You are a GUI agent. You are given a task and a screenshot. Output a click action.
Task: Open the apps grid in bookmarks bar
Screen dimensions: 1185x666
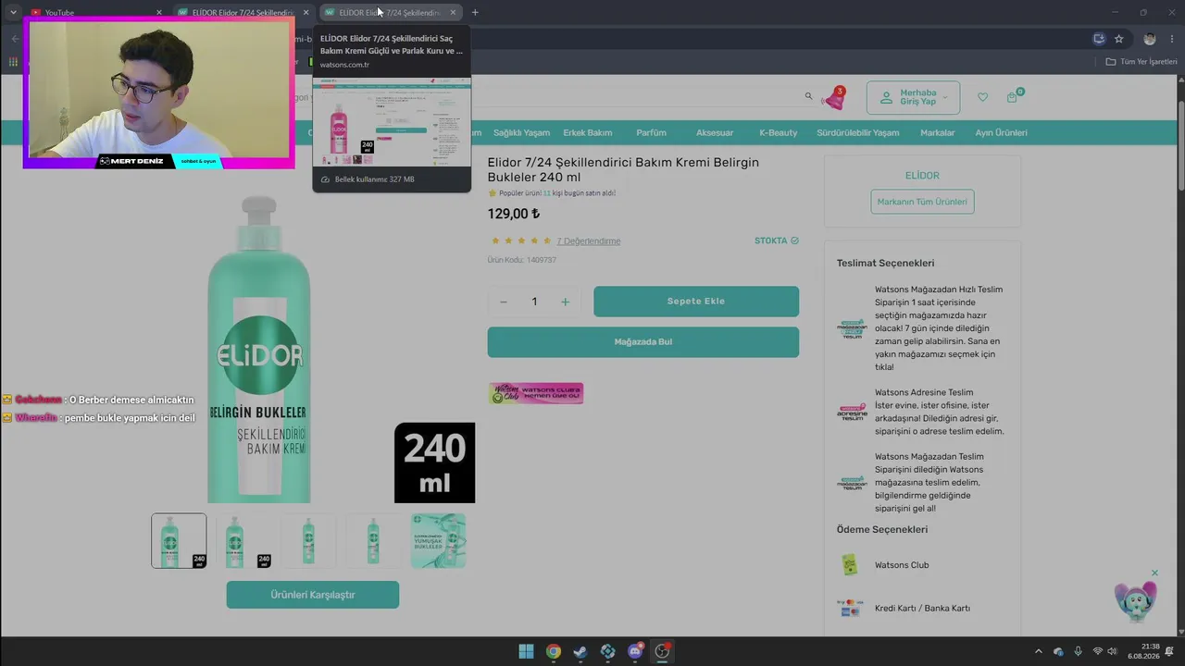(13, 62)
